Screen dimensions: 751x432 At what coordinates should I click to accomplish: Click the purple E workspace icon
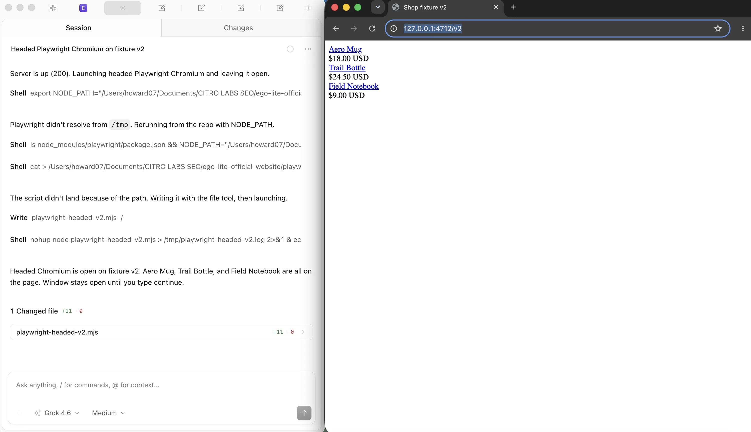[x=83, y=8]
